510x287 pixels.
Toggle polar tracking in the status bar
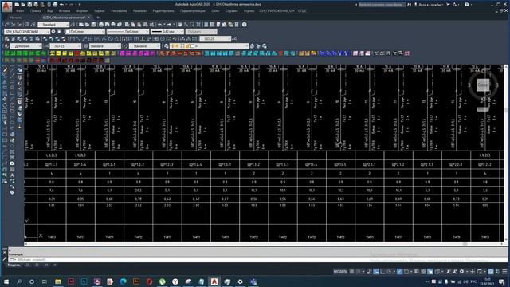pos(389,271)
